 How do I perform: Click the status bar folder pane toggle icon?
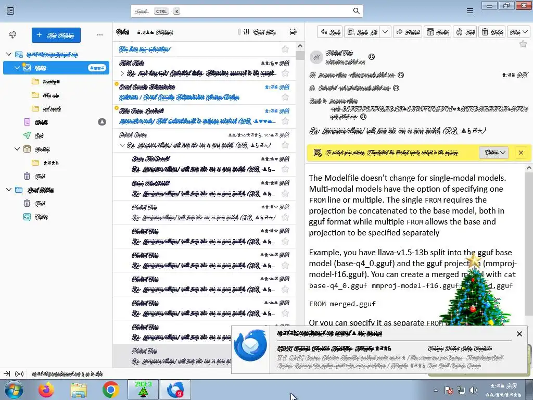pos(7,374)
